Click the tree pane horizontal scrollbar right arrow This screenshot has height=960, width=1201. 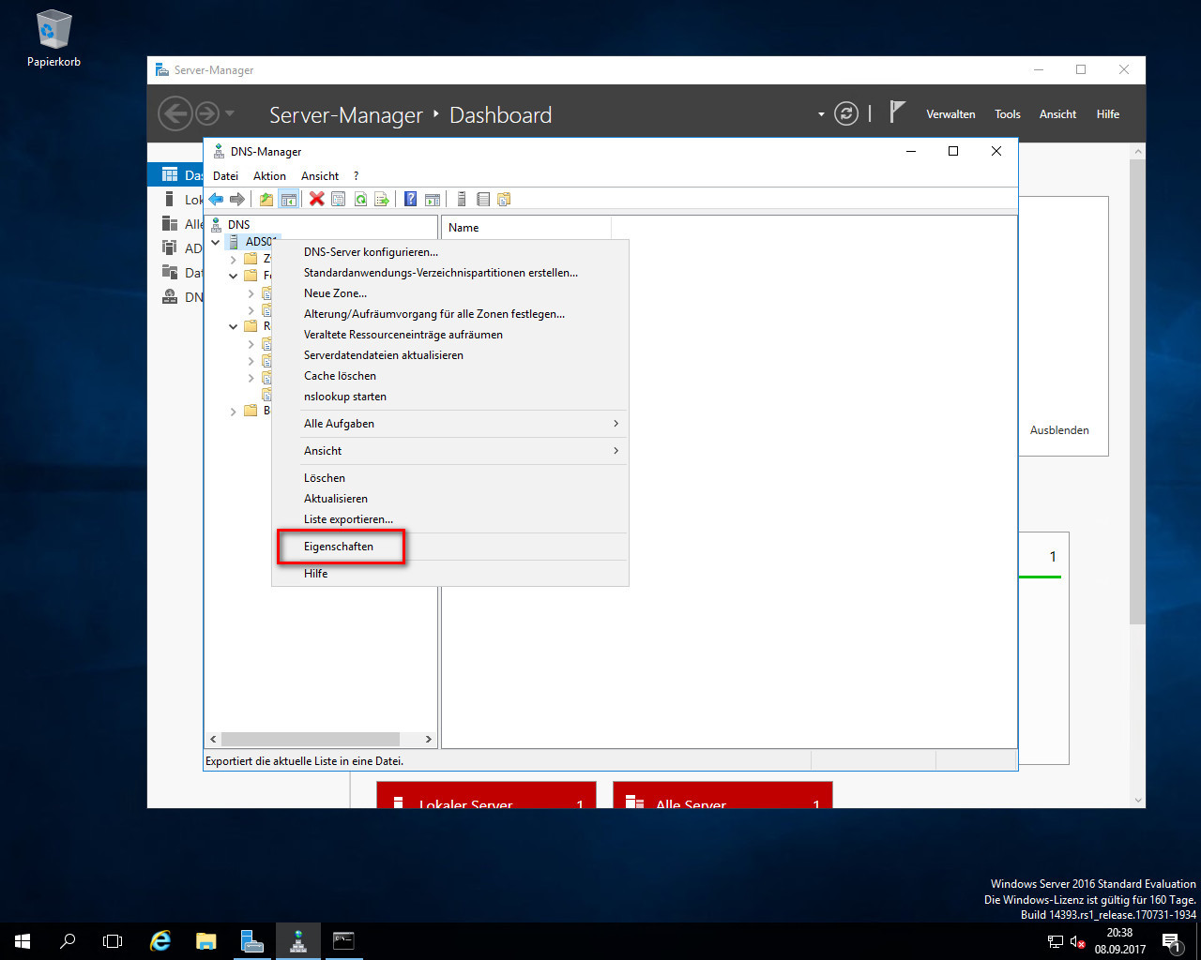(x=429, y=739)
